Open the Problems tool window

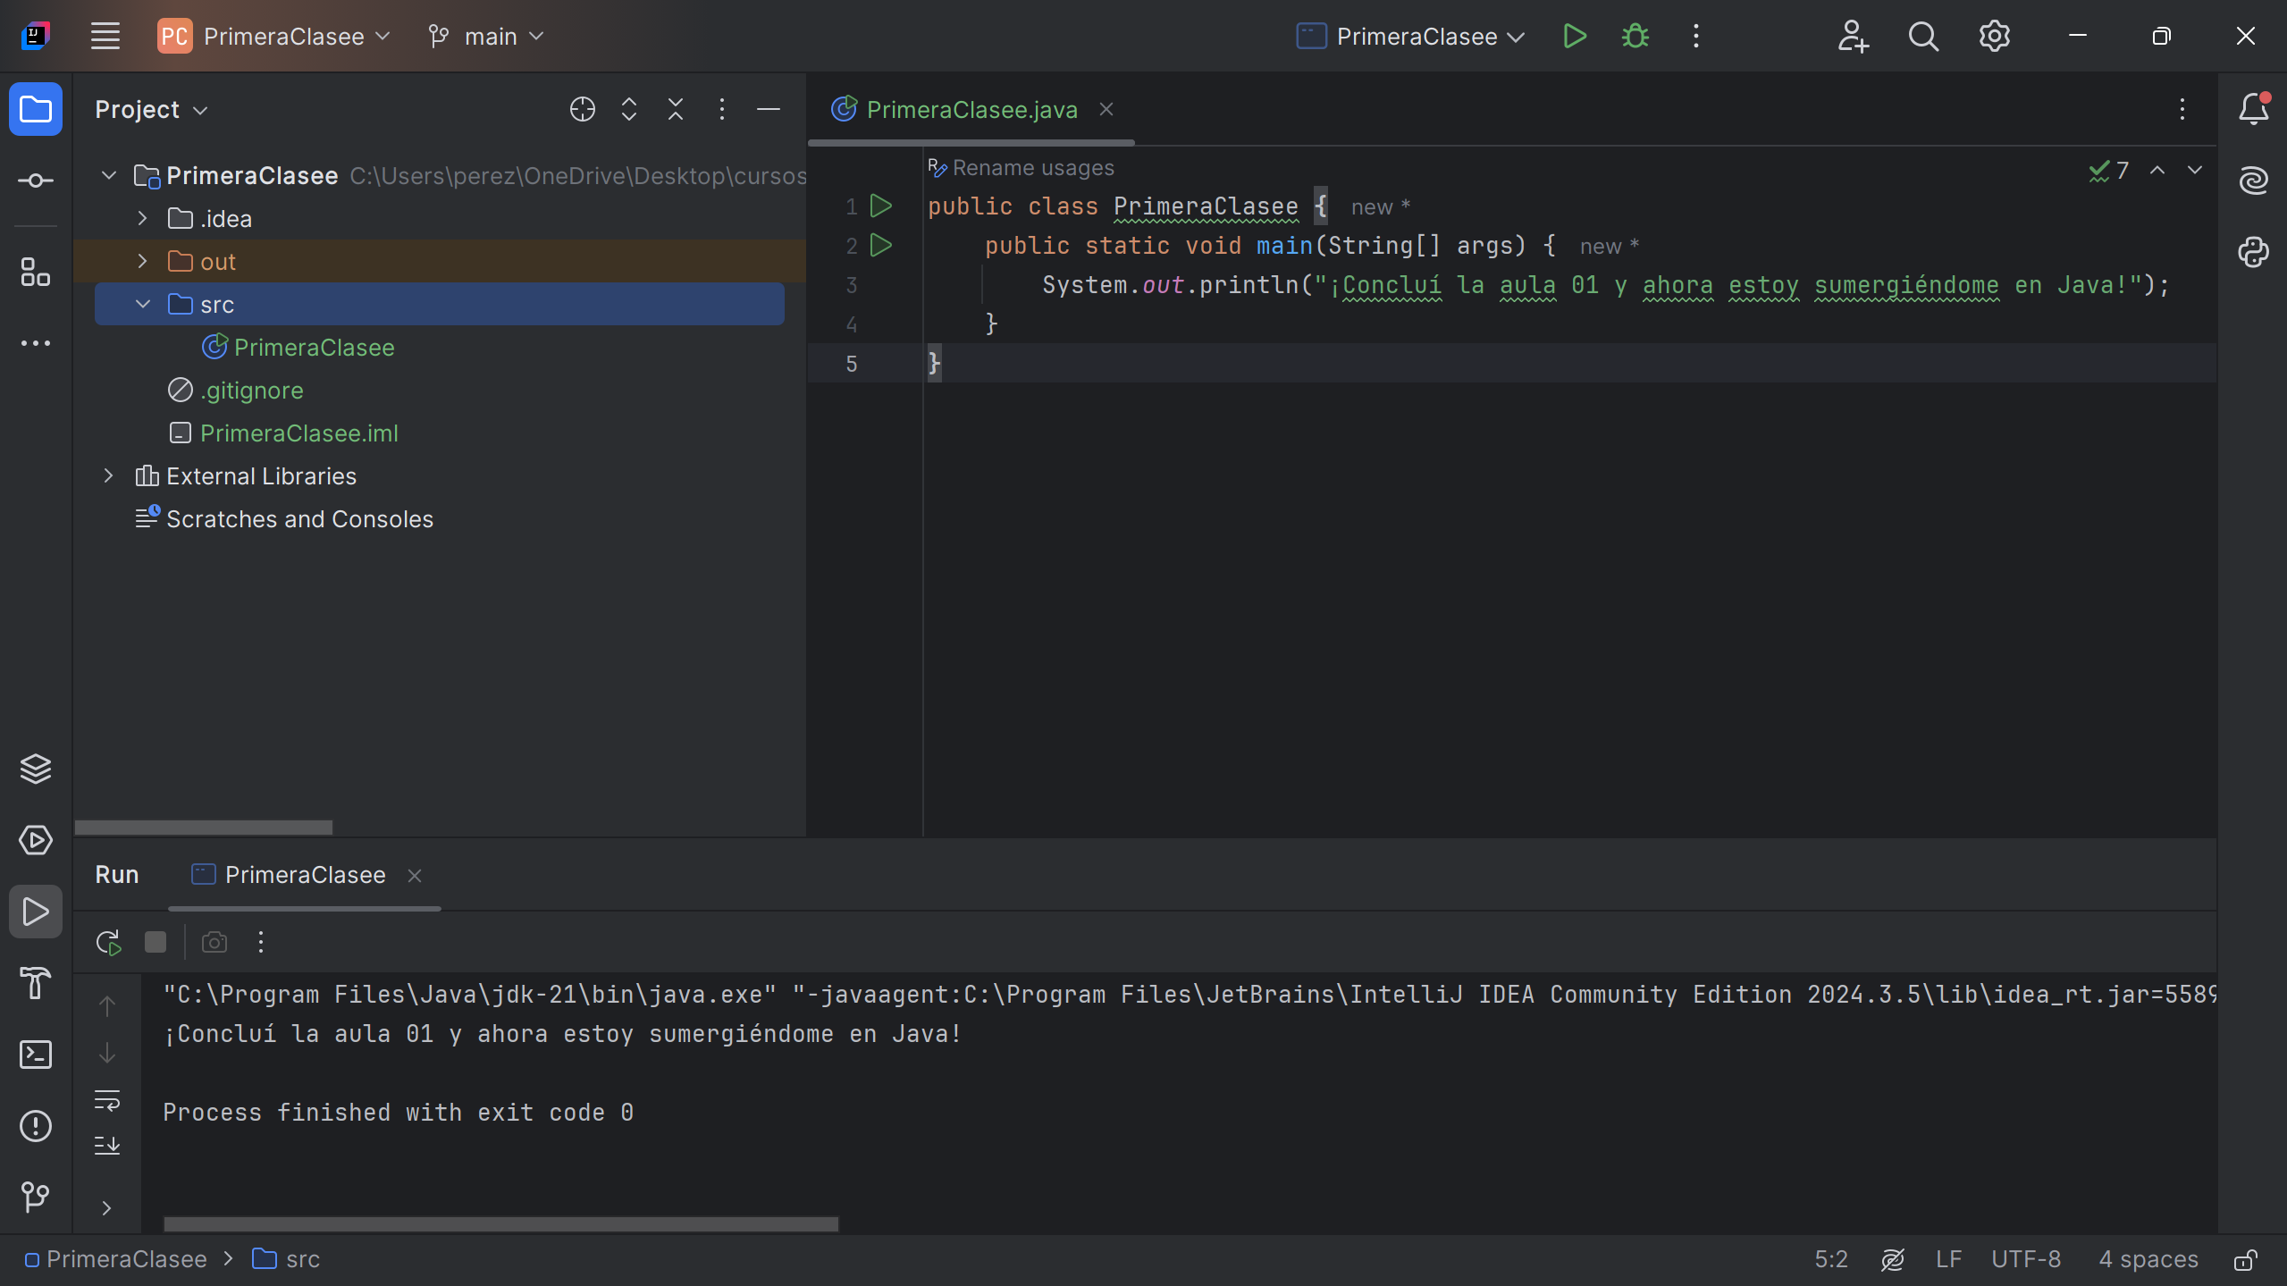pos(36,1126)
